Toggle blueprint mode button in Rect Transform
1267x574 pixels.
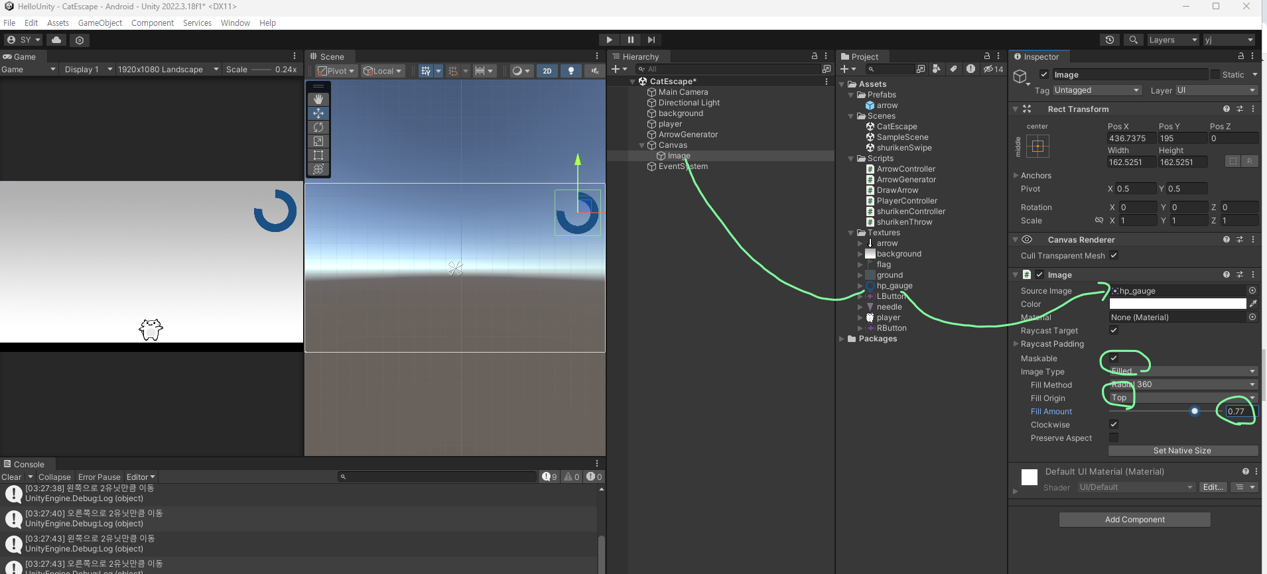pos(1233,161)
